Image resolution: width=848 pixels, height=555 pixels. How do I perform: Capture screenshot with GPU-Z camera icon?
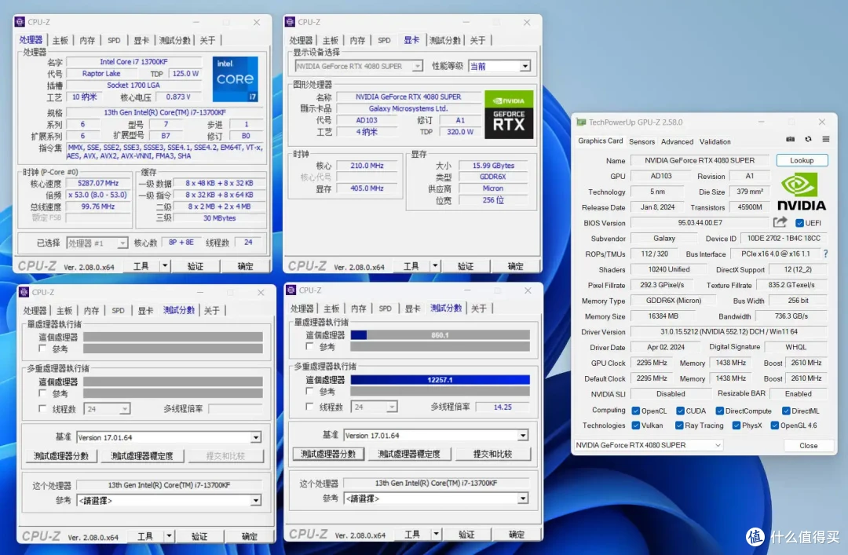[791, 139]
